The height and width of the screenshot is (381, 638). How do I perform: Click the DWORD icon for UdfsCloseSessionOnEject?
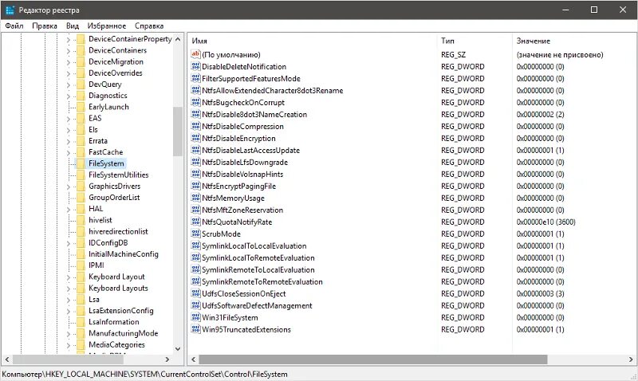click(x=195, y=293)
